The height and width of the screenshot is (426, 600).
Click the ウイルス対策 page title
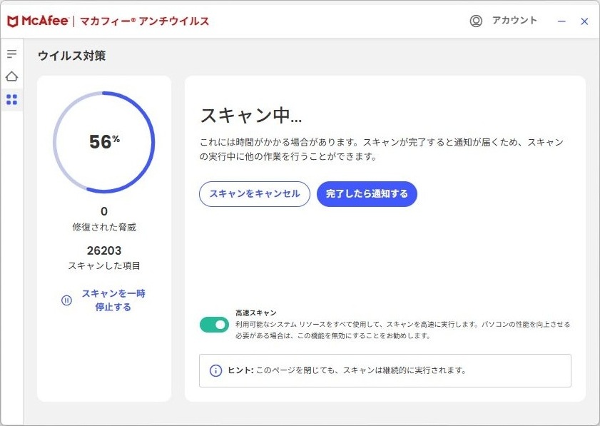(x=71, y=56)
